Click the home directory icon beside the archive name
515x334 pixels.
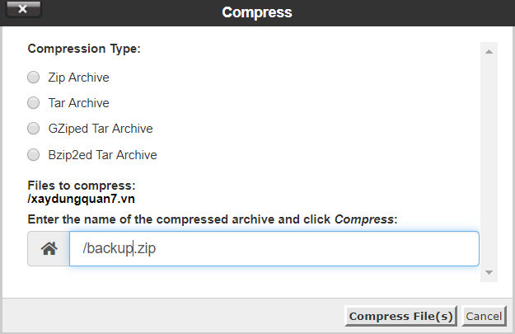click(49, 248)
